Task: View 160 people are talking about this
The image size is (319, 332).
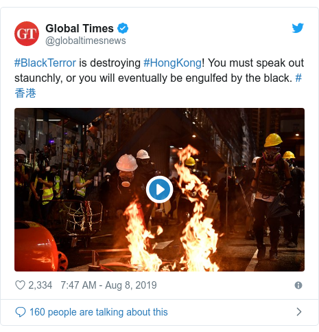Action: point(99,312)
